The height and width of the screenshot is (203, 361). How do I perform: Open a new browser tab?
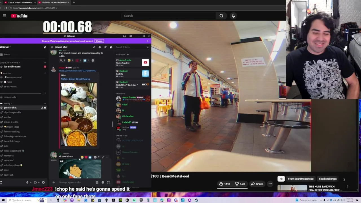pyautogui.click(x=74, y=3)
